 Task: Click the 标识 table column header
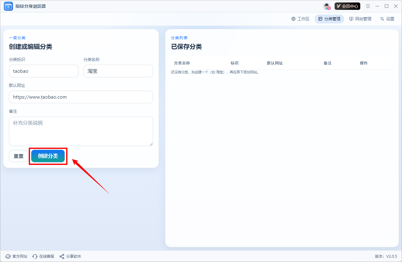tap(234, 63)
